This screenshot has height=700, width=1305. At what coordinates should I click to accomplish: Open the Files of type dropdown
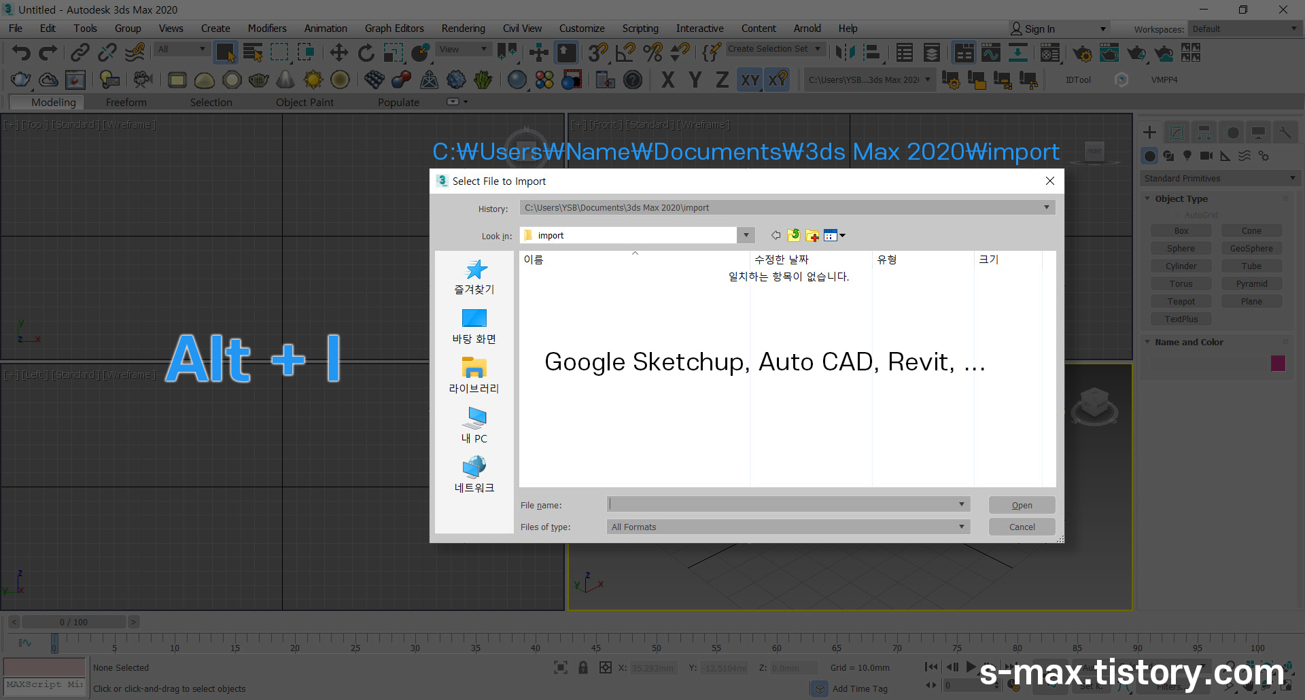click(788, 527)
